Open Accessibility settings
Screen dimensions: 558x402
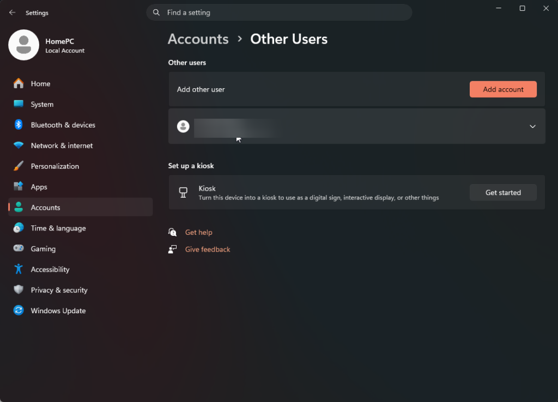click(81, 269)
